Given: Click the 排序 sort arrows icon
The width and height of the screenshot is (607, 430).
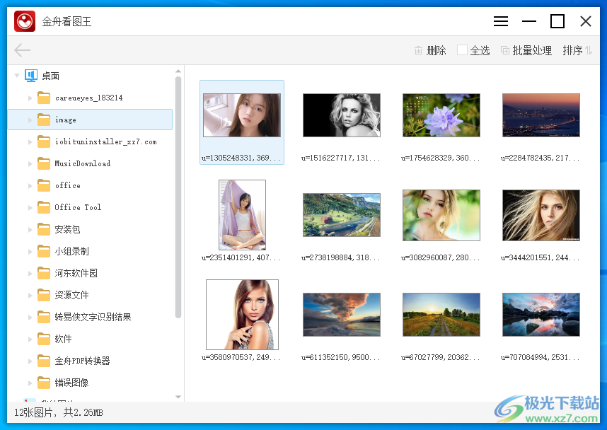Looking at the screenshot, I should click(x=589, y=50).
